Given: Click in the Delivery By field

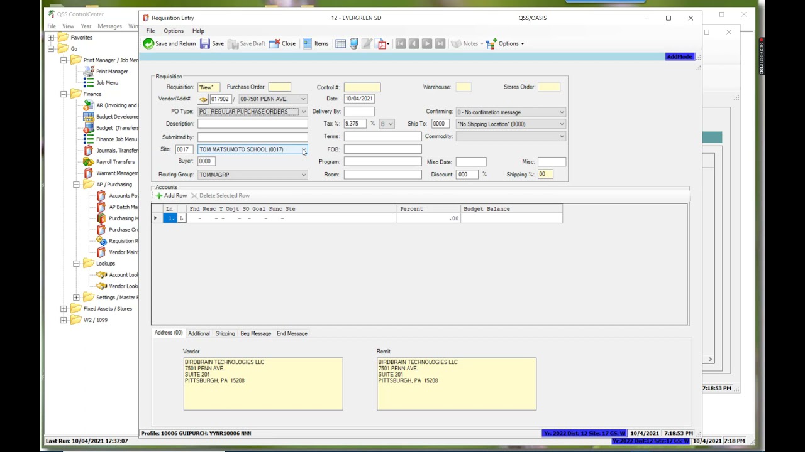Looking at the screenshot, I should (358, 112).
